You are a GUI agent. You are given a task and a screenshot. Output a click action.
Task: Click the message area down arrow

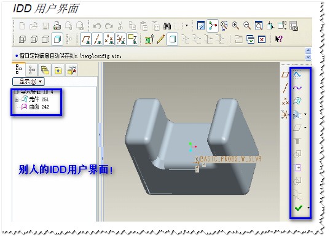pos(308,57)
